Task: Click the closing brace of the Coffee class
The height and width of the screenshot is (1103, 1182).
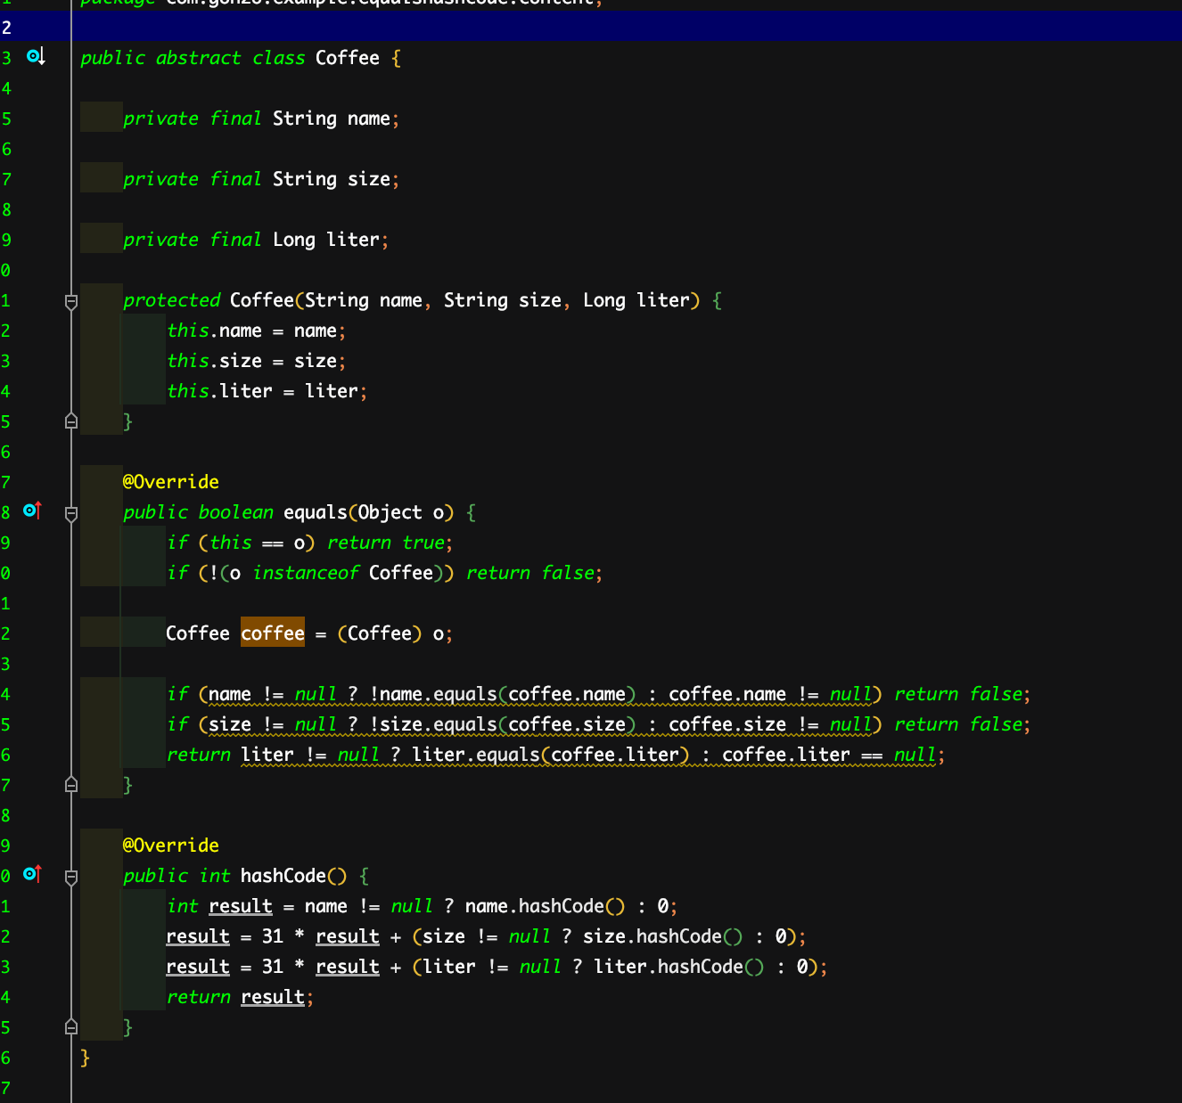Action: (x=85, y=1057)
